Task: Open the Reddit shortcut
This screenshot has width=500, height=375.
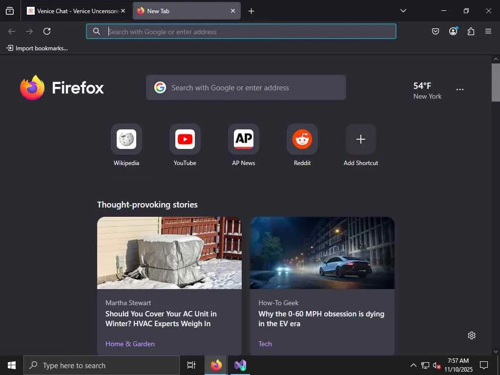Action: coord(302,145)
